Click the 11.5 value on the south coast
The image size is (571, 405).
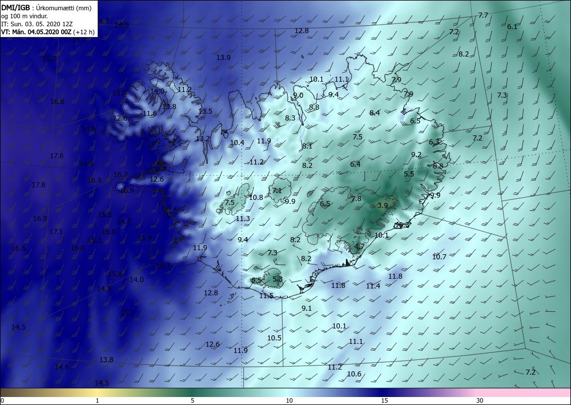coord(266,296)
